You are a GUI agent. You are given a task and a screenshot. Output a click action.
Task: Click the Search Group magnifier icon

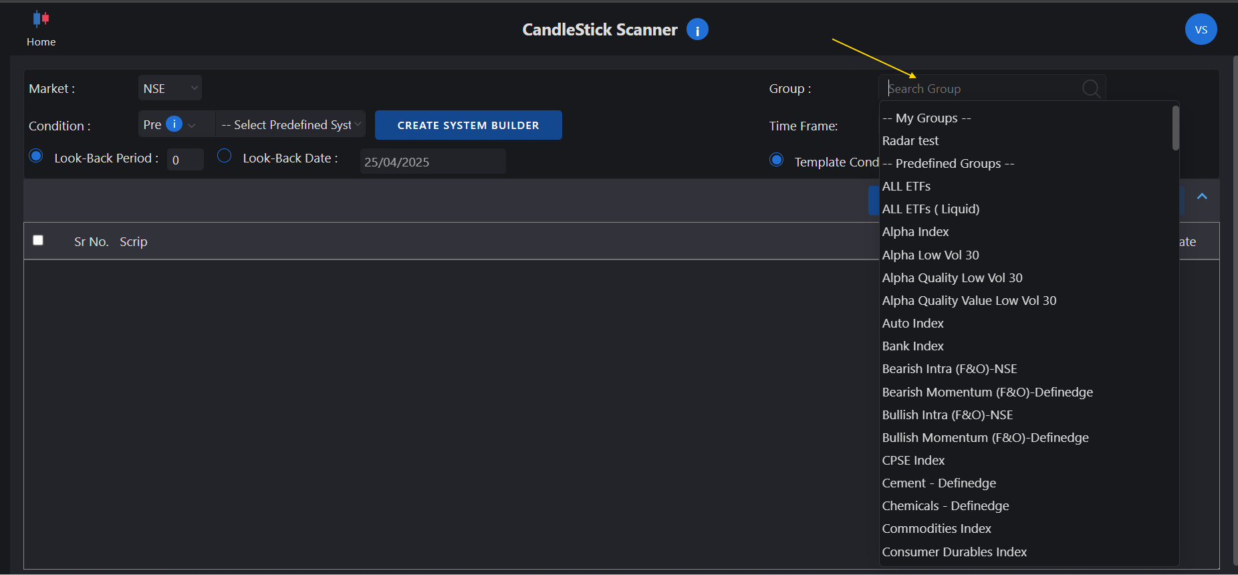click(x=1091, y=88)
